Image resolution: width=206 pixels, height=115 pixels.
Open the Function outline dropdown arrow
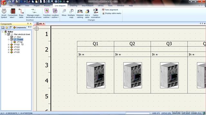click(50, 17)
